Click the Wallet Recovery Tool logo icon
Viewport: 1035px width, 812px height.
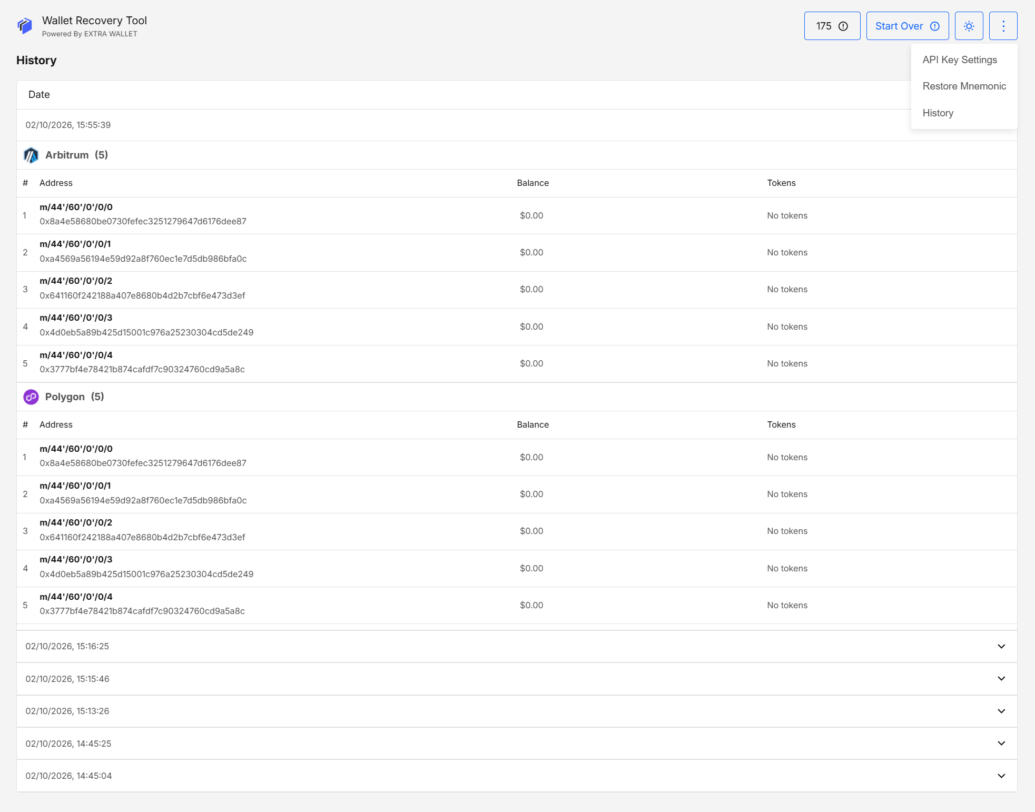(x=25, y=26)
